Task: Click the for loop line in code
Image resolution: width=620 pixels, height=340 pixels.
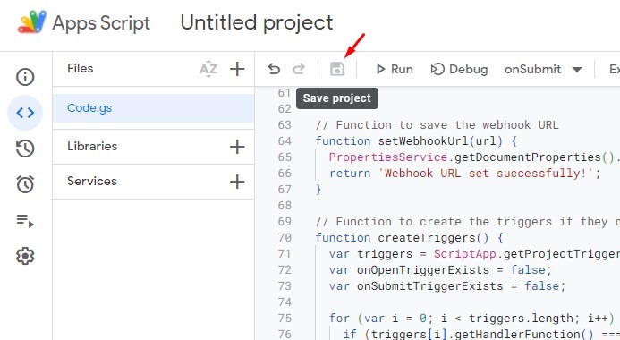Action: coord(471,319)
